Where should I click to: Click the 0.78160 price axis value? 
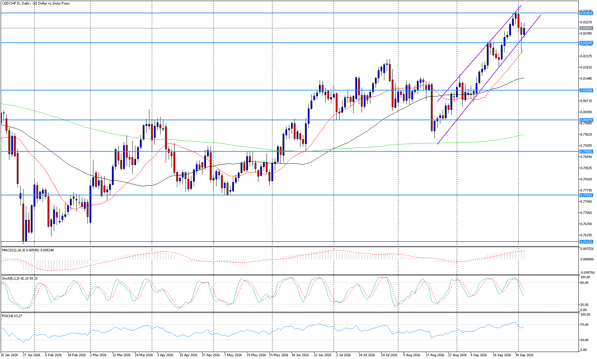point(586,179)
